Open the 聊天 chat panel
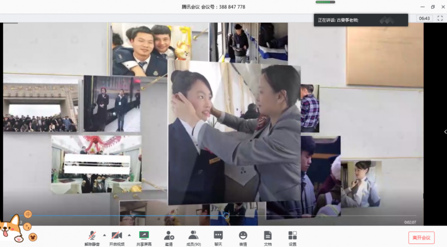The height and width of the screenshot is (247, 447). (218, 237)
